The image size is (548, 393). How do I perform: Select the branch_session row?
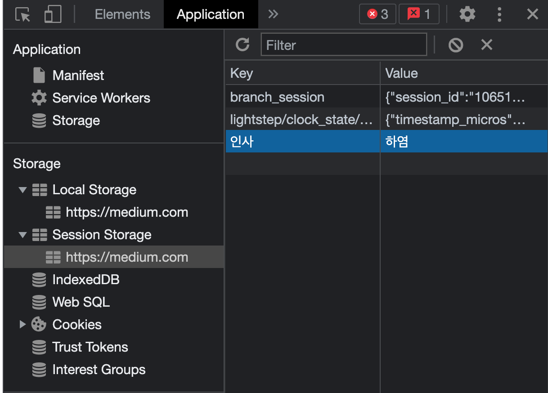(386, 97)
